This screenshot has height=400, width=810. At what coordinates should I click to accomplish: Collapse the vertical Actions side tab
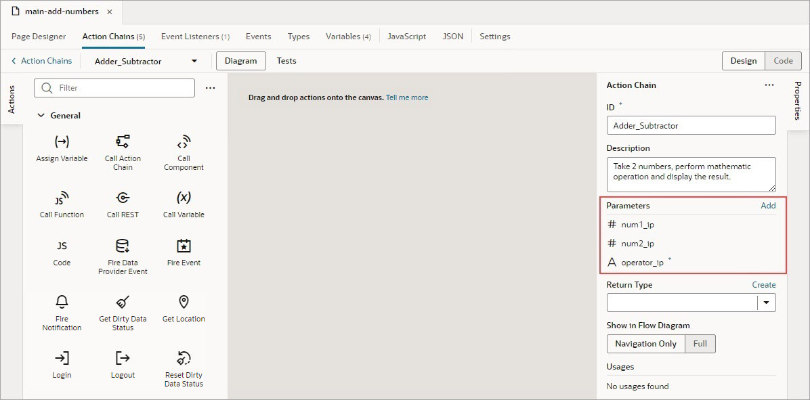(x=12, y=99)
